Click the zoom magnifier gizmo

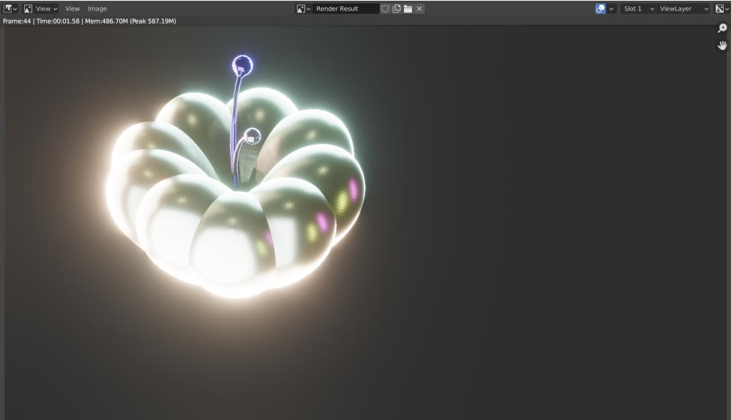(x=722, y=29)
